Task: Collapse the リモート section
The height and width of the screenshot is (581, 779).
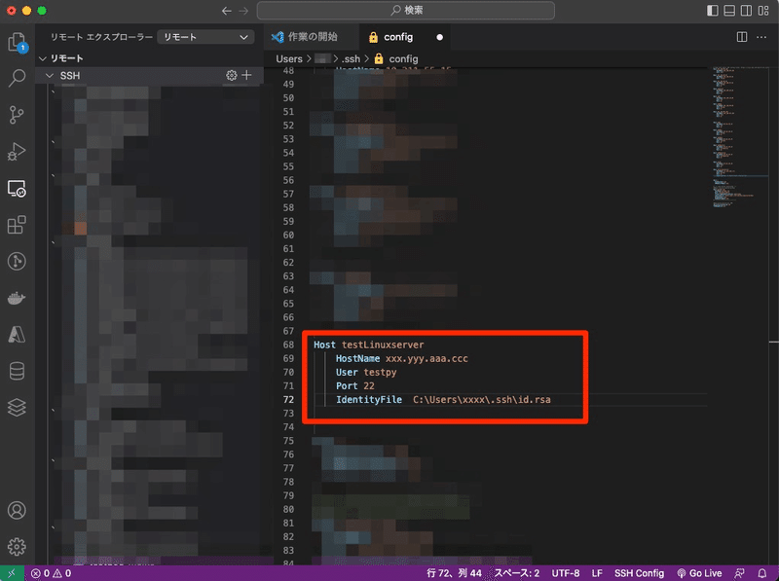Action: coord(43,58)
